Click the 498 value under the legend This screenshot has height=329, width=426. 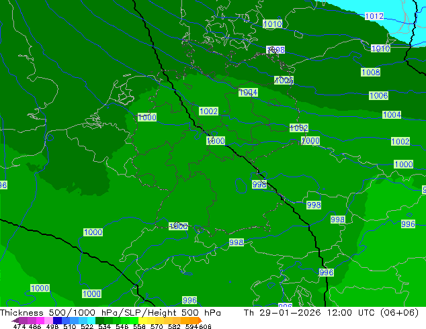pos(52,326)
